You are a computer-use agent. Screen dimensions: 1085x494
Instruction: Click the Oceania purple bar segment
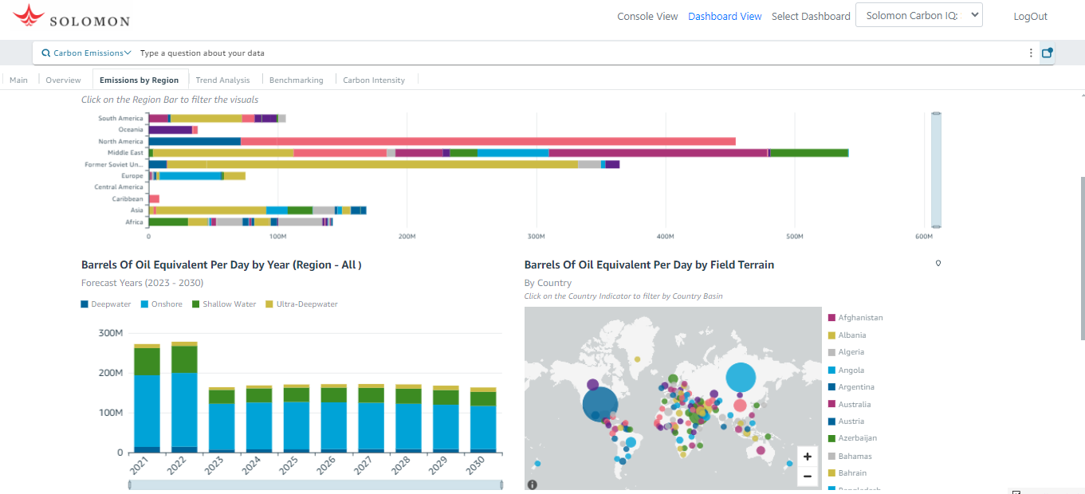pos(171,129)
